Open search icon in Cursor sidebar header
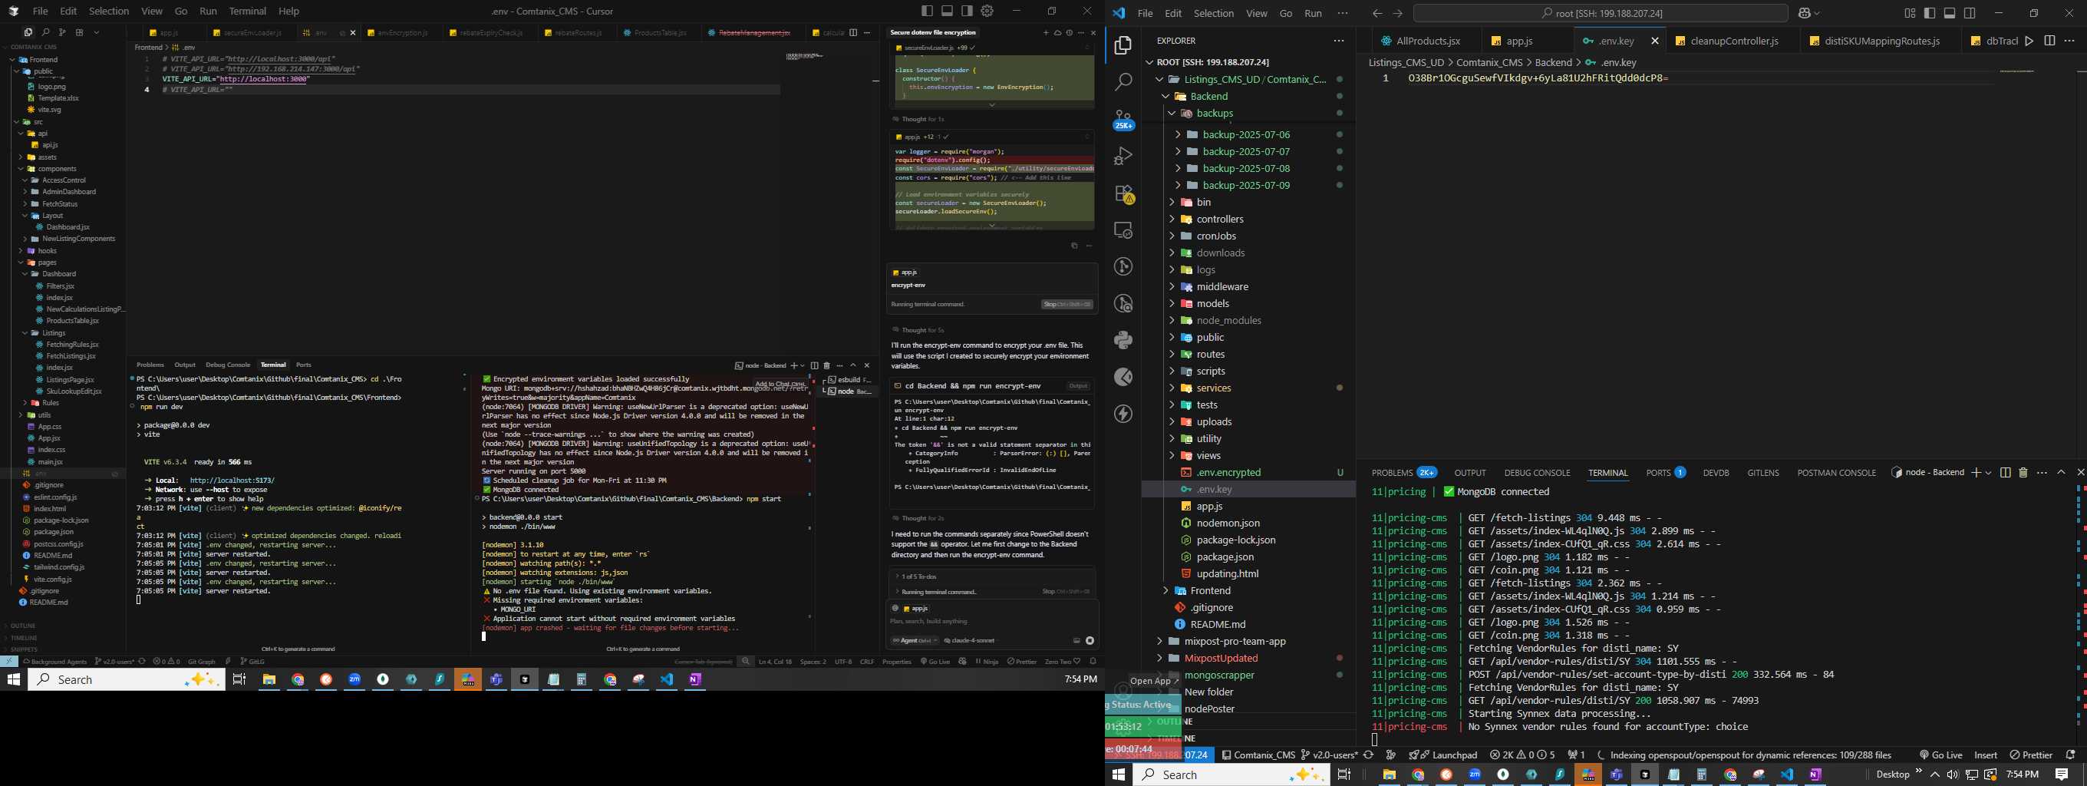 click(45, 32)
